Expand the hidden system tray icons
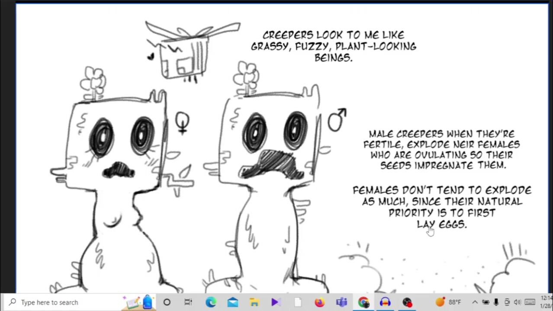The width and height of the screenshot is (553, 311). 475,302
